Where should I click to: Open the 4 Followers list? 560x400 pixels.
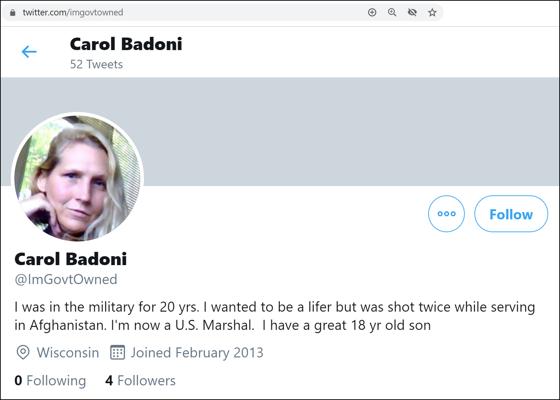point(140,381)
